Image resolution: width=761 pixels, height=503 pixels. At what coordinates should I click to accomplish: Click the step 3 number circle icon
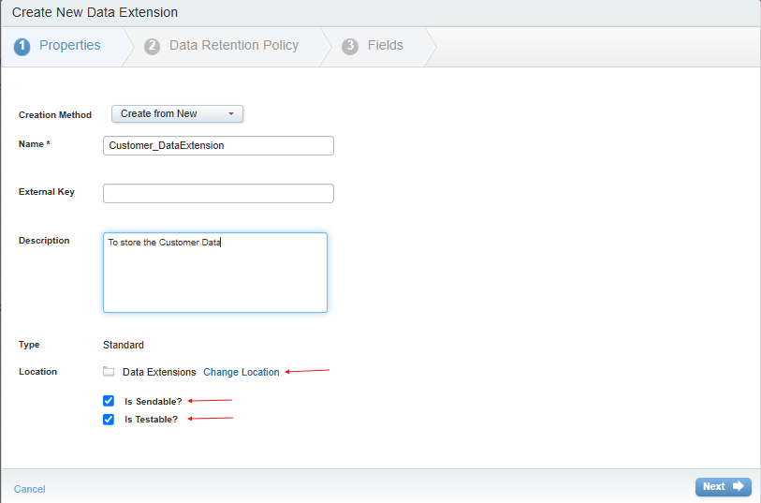pos(350,46)
